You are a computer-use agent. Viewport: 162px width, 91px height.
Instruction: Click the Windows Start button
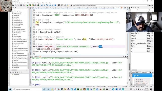tap(10, 89)
